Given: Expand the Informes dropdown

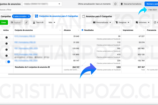Looking at the screenshot, I should tap(149, 22).
